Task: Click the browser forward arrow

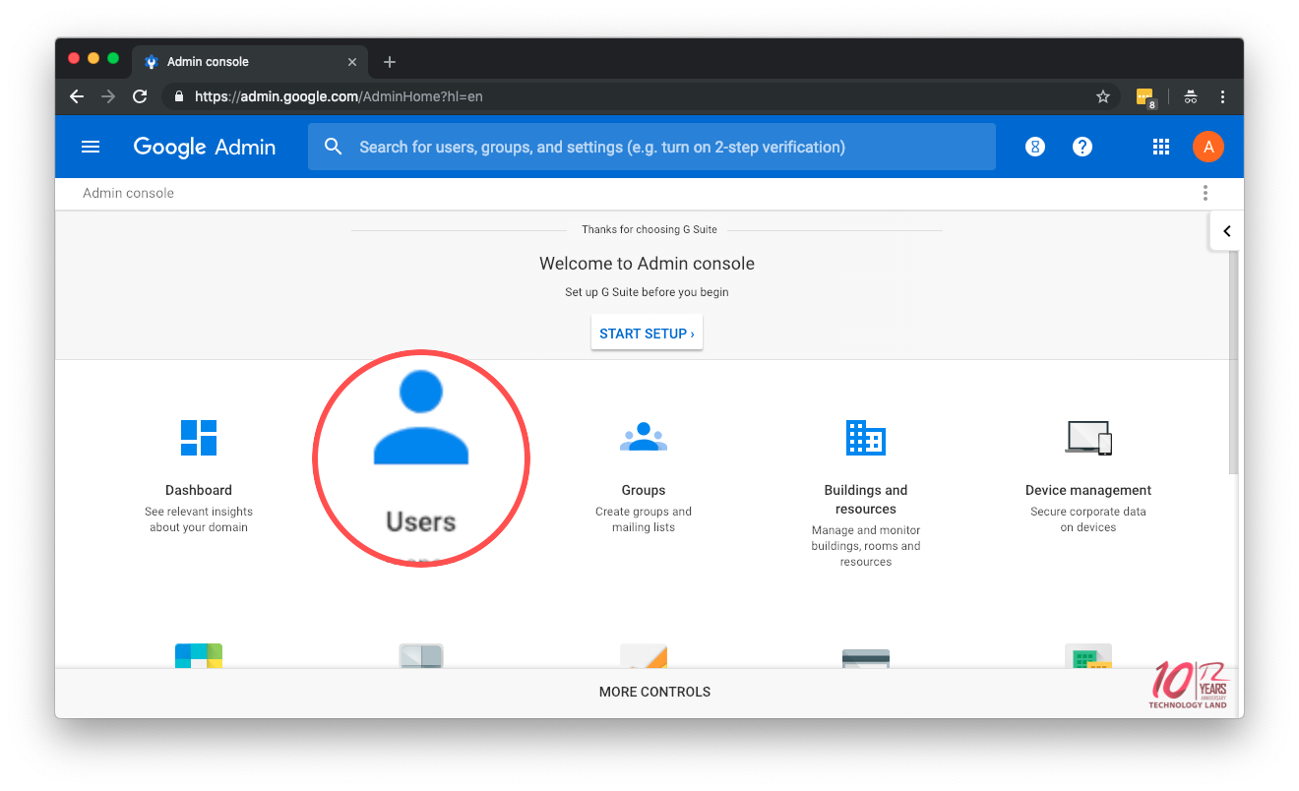Action: tap(108, 96)
